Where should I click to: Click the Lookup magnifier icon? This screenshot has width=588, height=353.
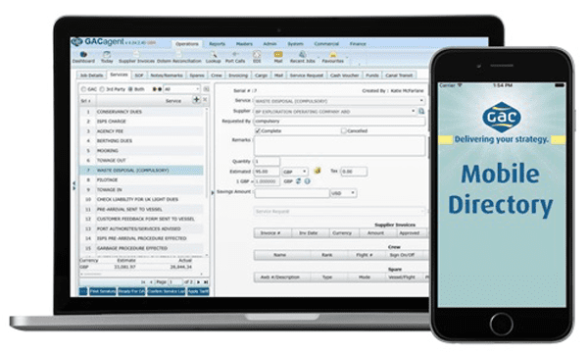pos(214,55)
